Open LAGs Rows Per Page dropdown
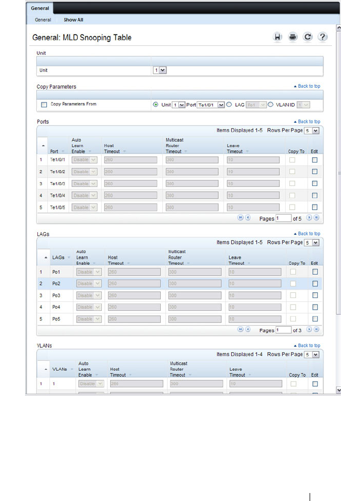 coord(312,242)
